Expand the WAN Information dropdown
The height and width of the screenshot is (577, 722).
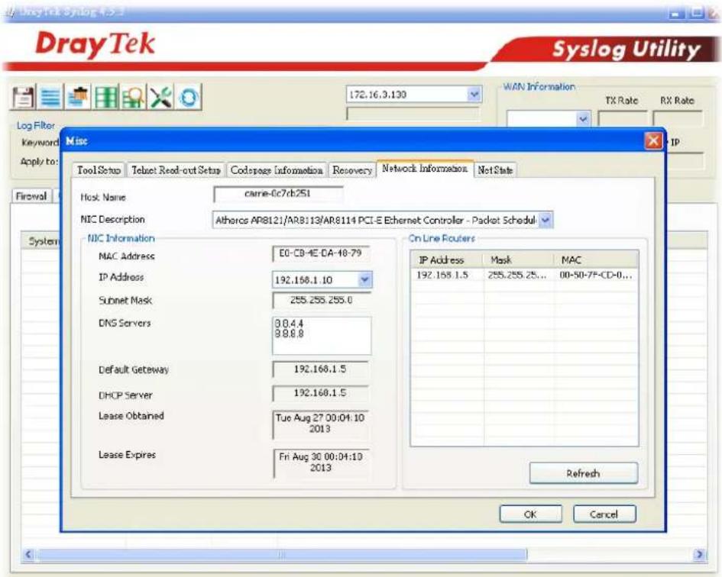coord(583,119)
